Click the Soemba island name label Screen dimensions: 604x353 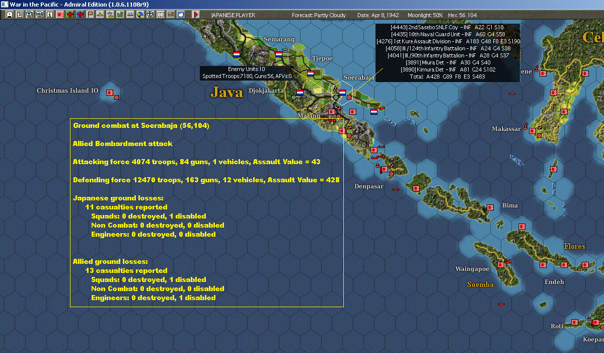(x=480, y=285)
